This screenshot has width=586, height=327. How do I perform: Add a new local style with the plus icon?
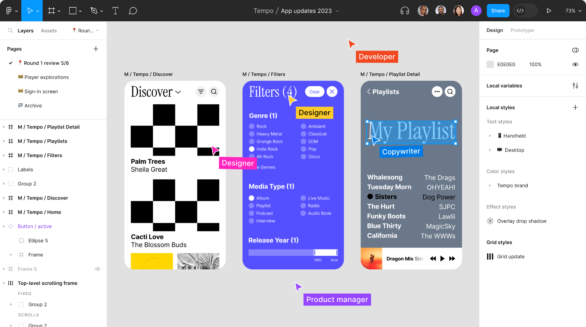tap(575, 107)
